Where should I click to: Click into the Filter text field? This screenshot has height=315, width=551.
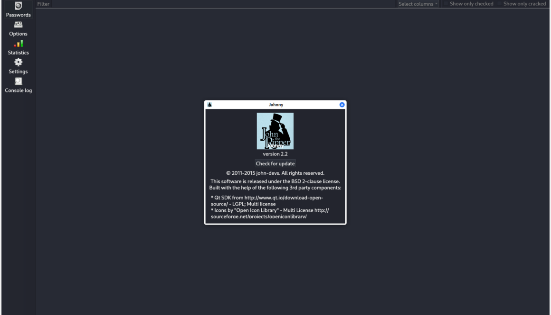pos(214,4)
